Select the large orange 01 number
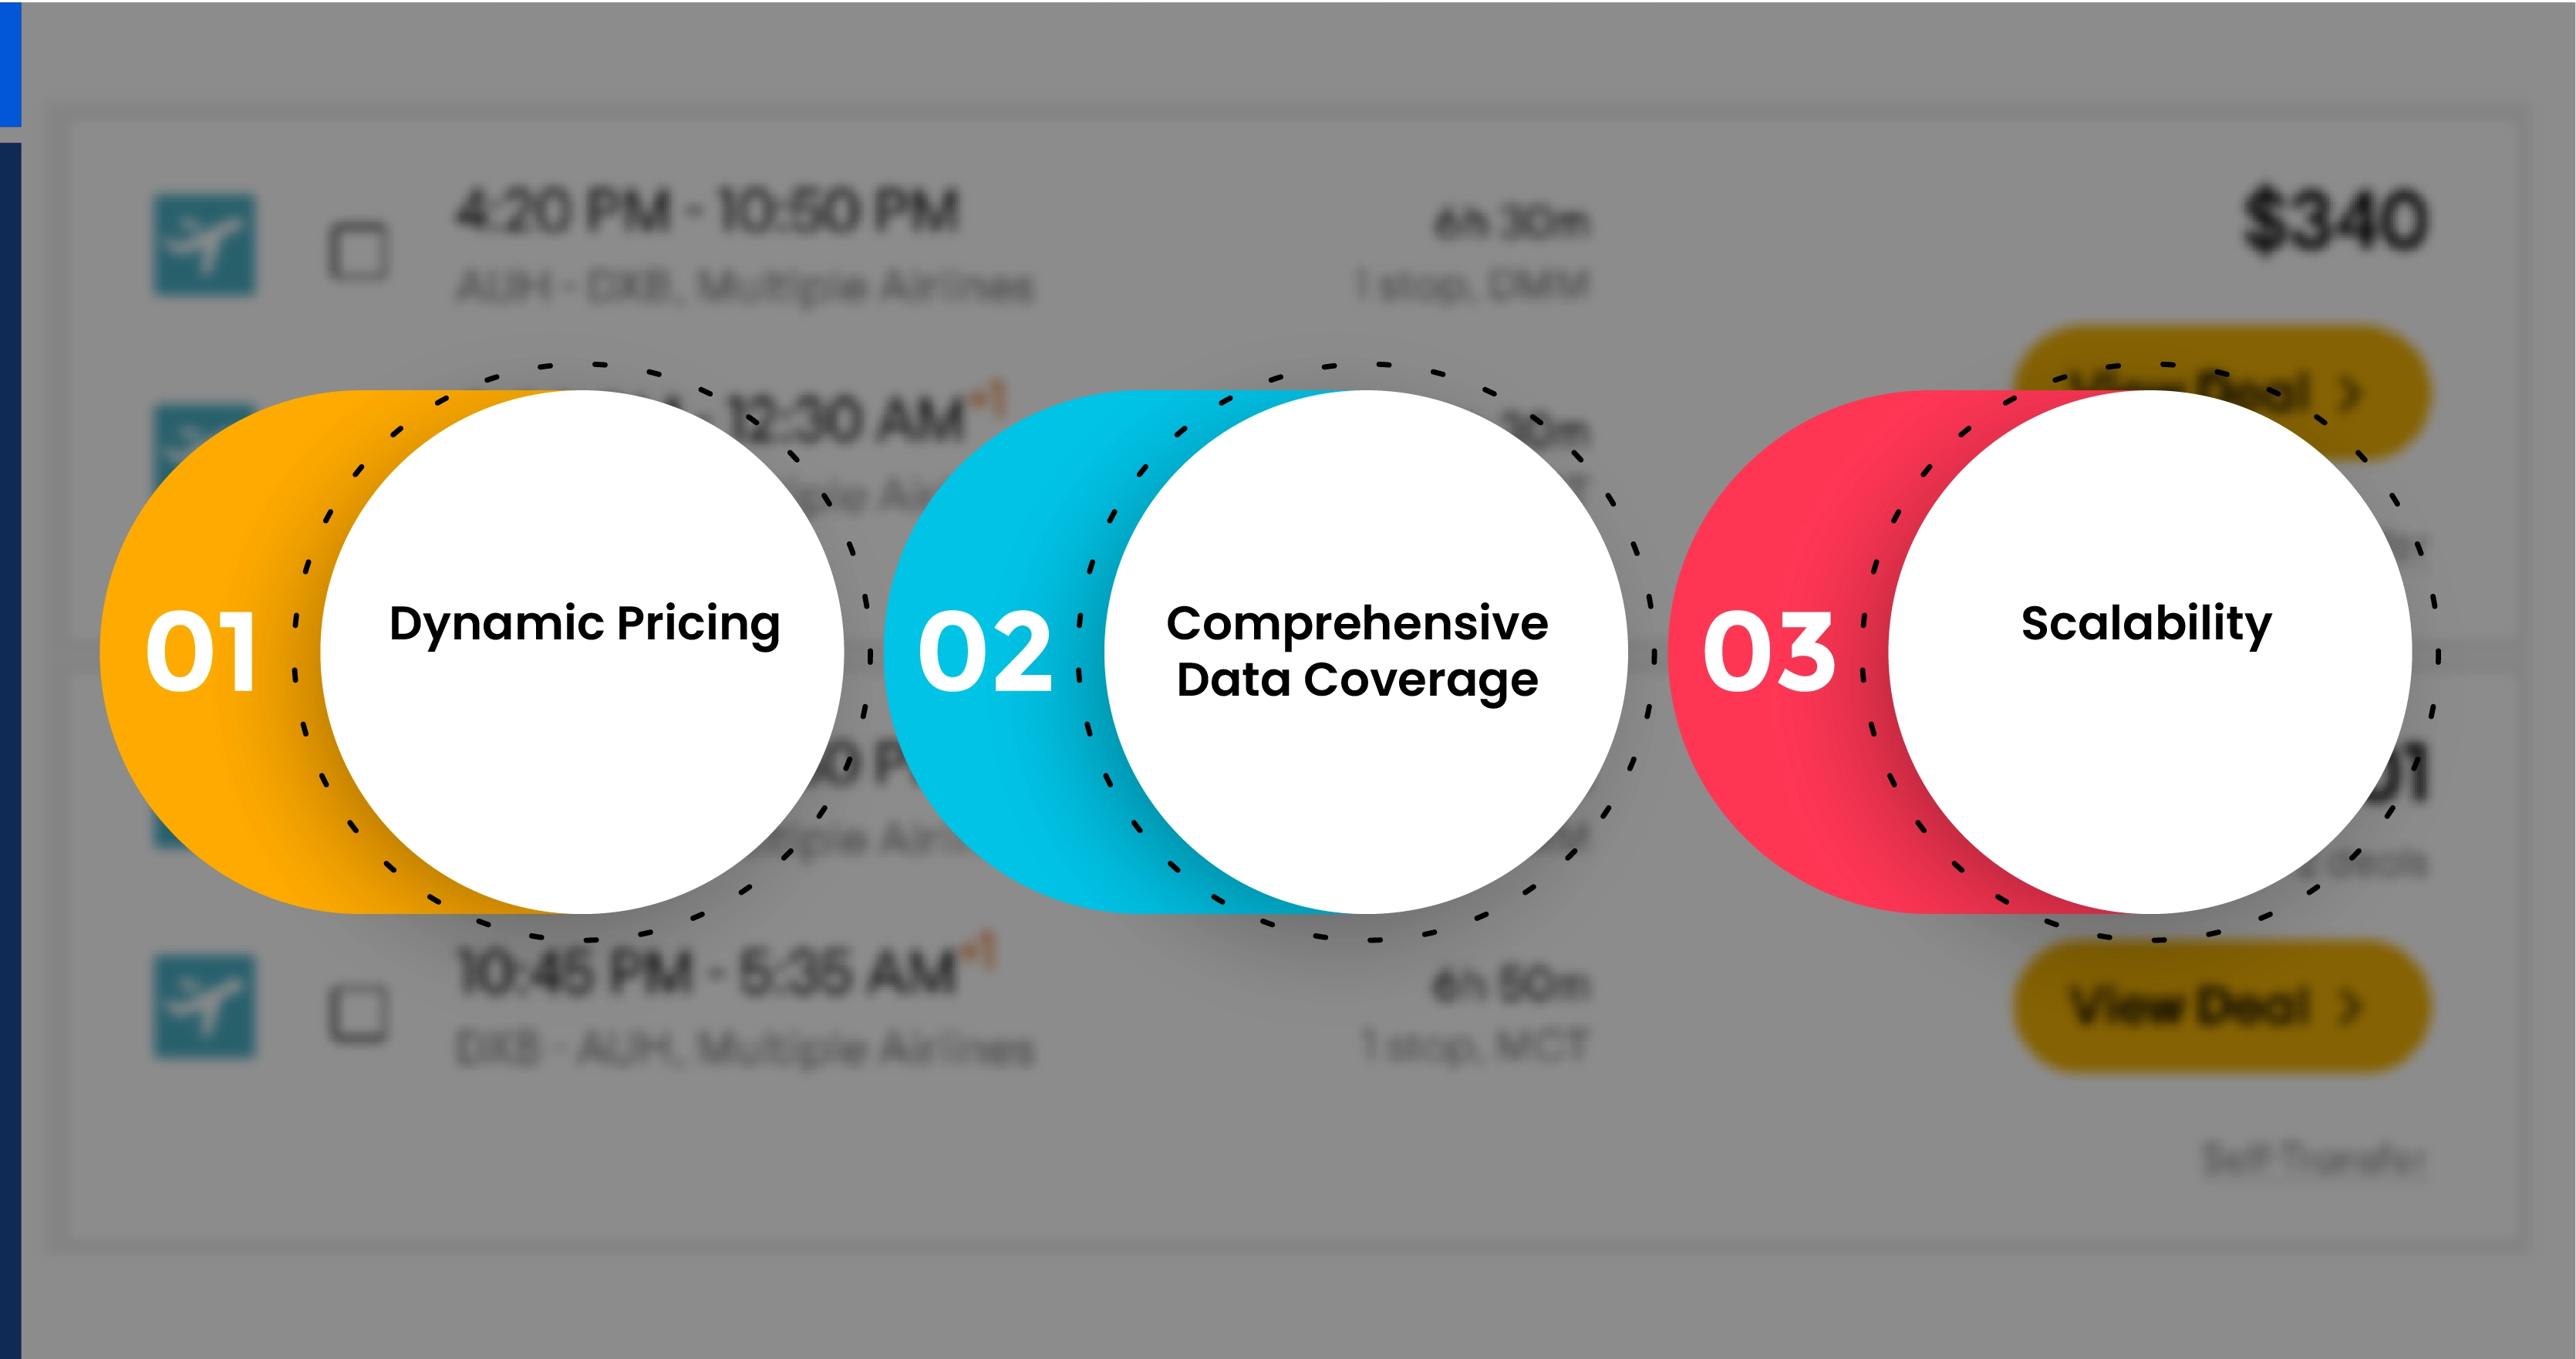 202,652
